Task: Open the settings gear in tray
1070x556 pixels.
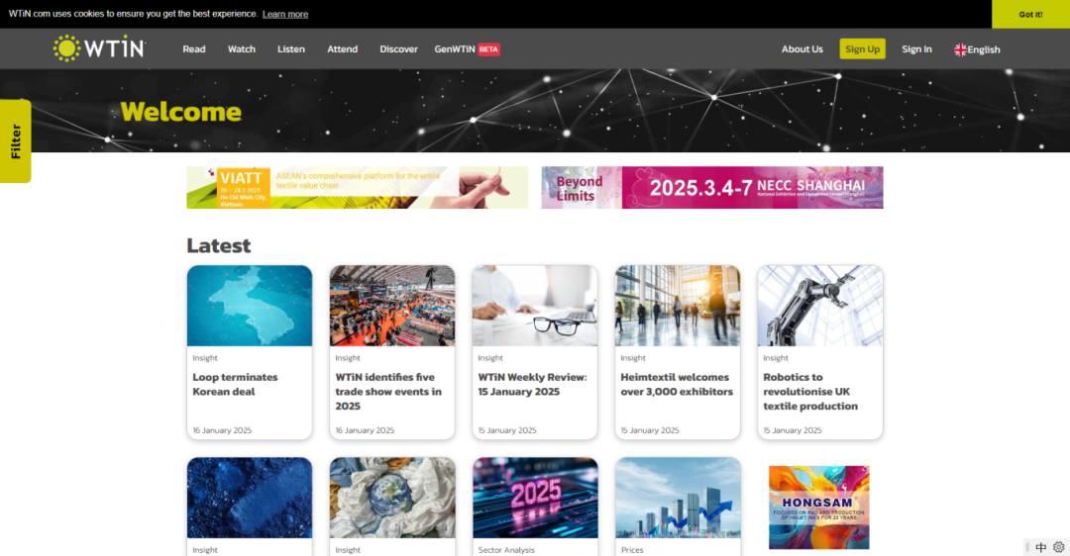Action: [x=1058, y=547]
